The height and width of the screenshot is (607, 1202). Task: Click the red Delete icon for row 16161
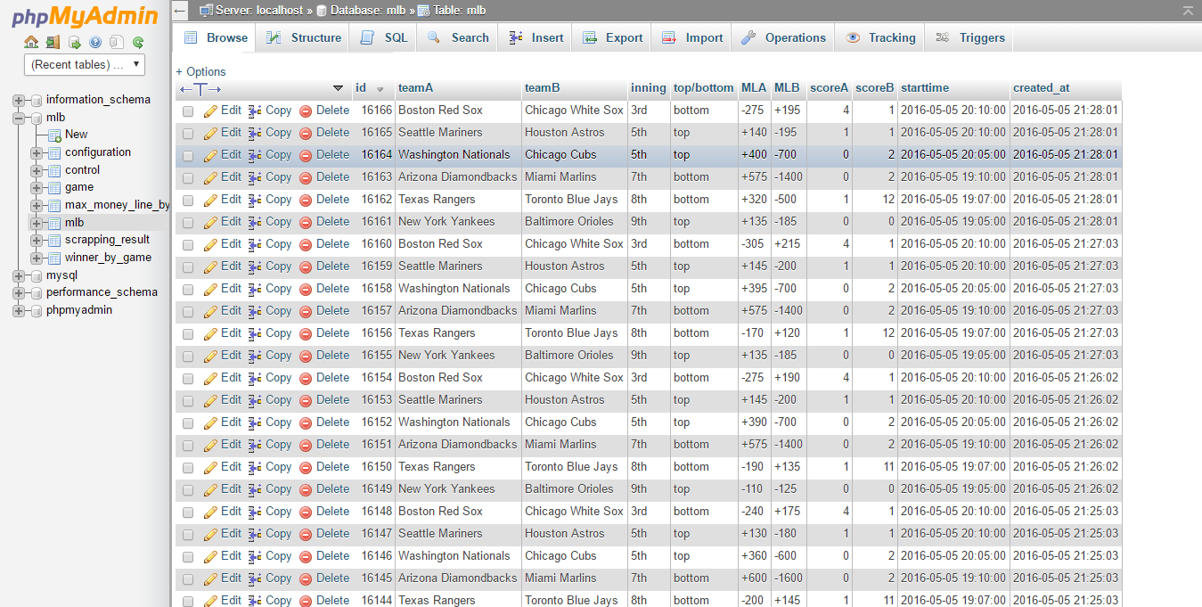click(x=306, y=222)
